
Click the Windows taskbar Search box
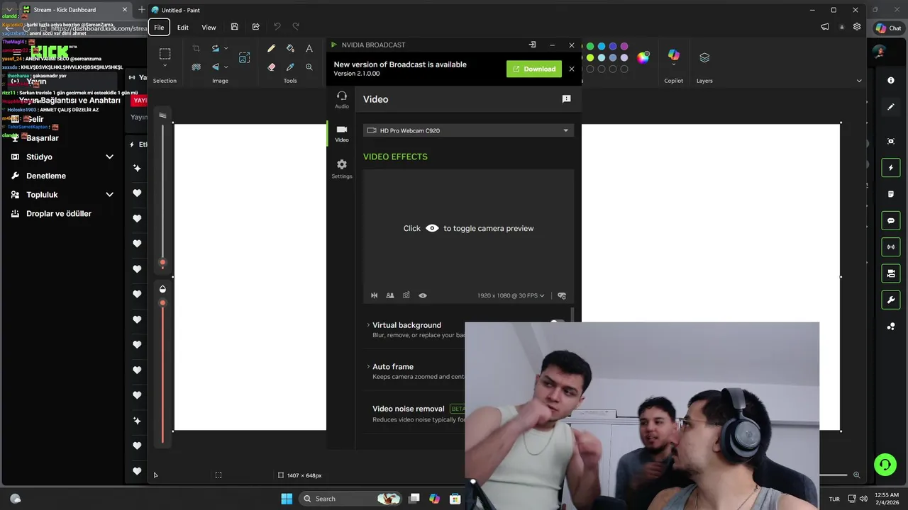[350, 499]
